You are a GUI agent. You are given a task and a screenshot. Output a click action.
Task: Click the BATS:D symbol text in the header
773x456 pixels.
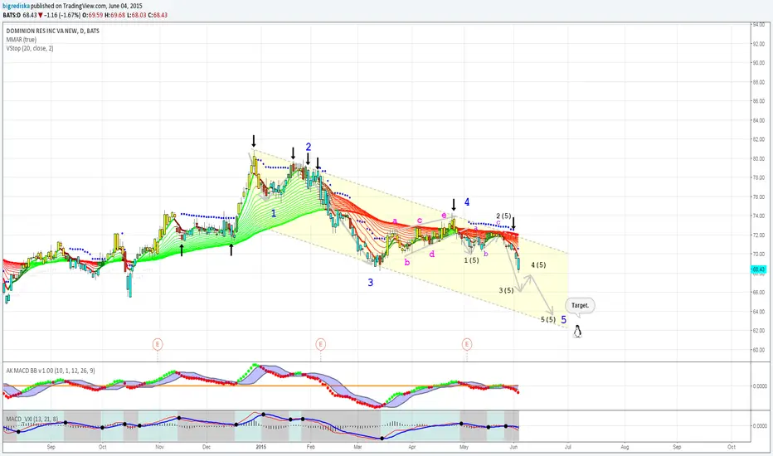click(x=12, y=15)
